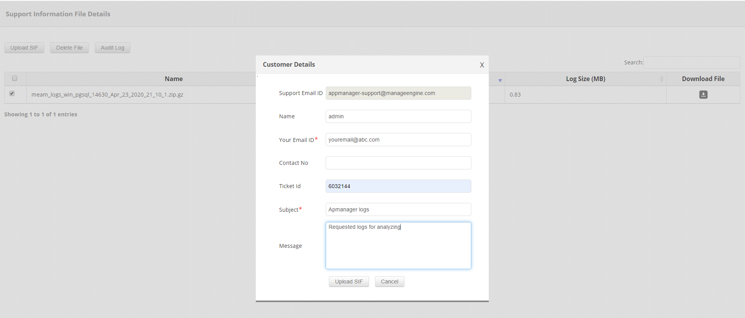Click the Support Email ID read-only field
The width and height of the screenshot is (745, 318).
click(398, 93)
